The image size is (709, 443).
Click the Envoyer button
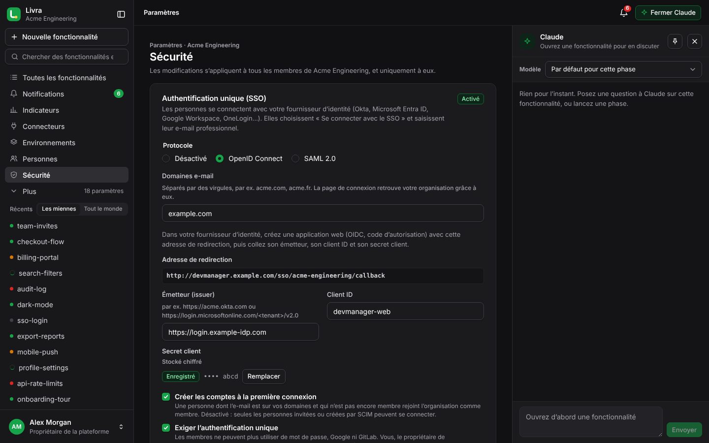click(x=684, y=430)
